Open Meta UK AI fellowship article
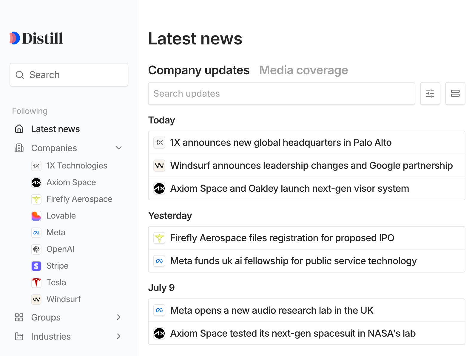 (x=307, y=261)
